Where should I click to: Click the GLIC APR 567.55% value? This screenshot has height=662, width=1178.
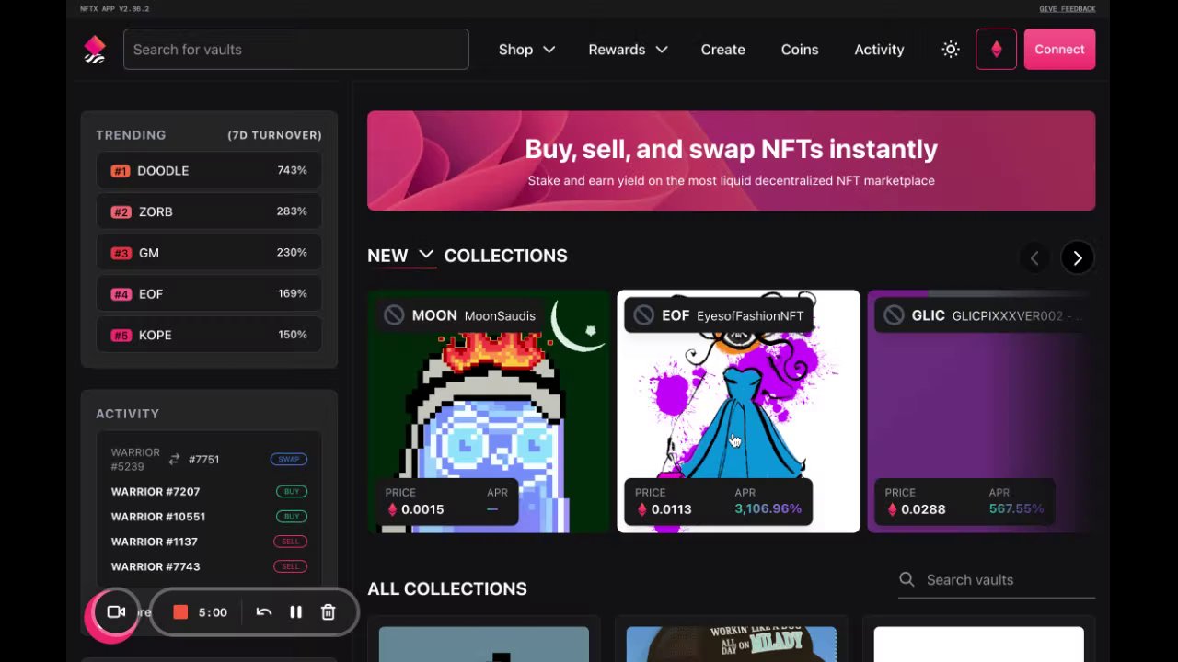point(1016,508)
